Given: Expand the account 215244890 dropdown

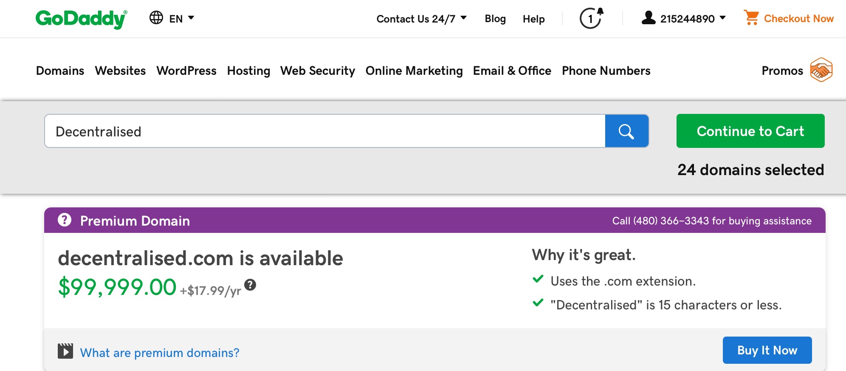Looking at the screenshot, I should click(x=693, y=19).
